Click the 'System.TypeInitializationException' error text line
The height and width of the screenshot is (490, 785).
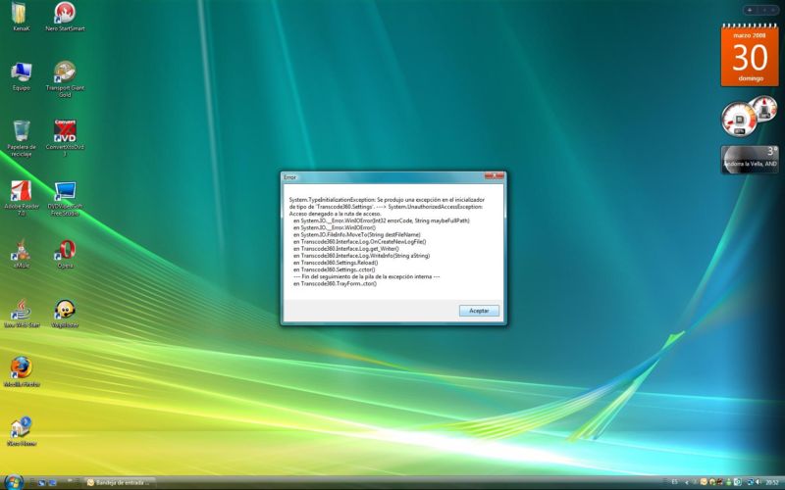[x=387, y=200]
